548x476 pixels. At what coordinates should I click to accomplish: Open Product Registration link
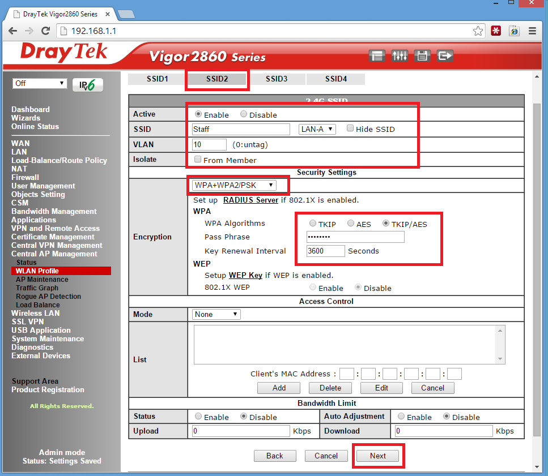point(48,389)
